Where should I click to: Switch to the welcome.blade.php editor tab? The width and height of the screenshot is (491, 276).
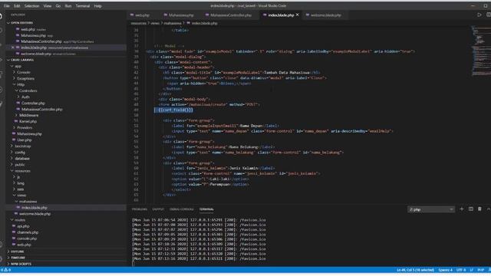pos(325,15)
